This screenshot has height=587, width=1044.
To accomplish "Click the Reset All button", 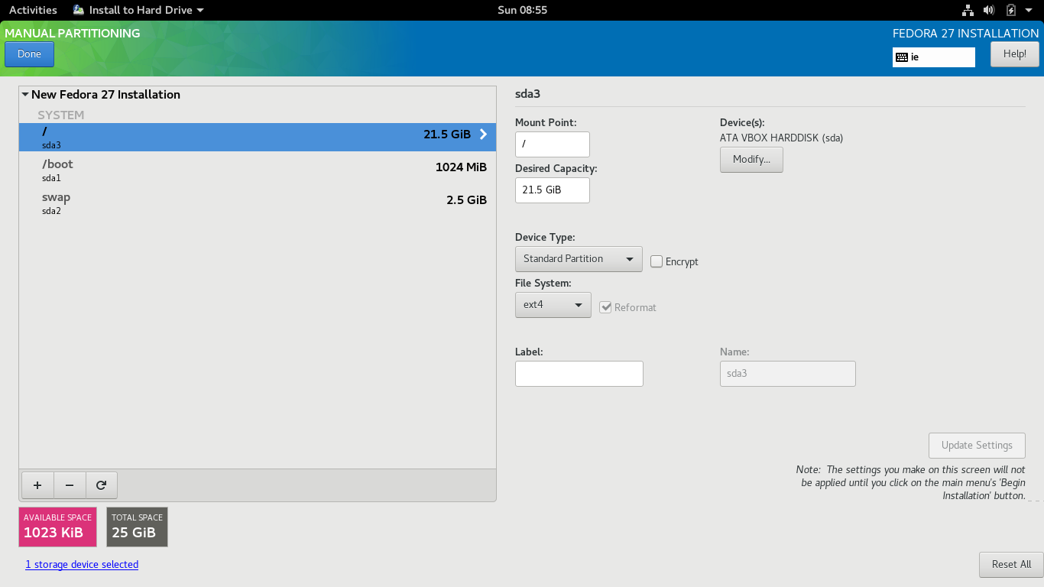I will tap(1011, 565).
